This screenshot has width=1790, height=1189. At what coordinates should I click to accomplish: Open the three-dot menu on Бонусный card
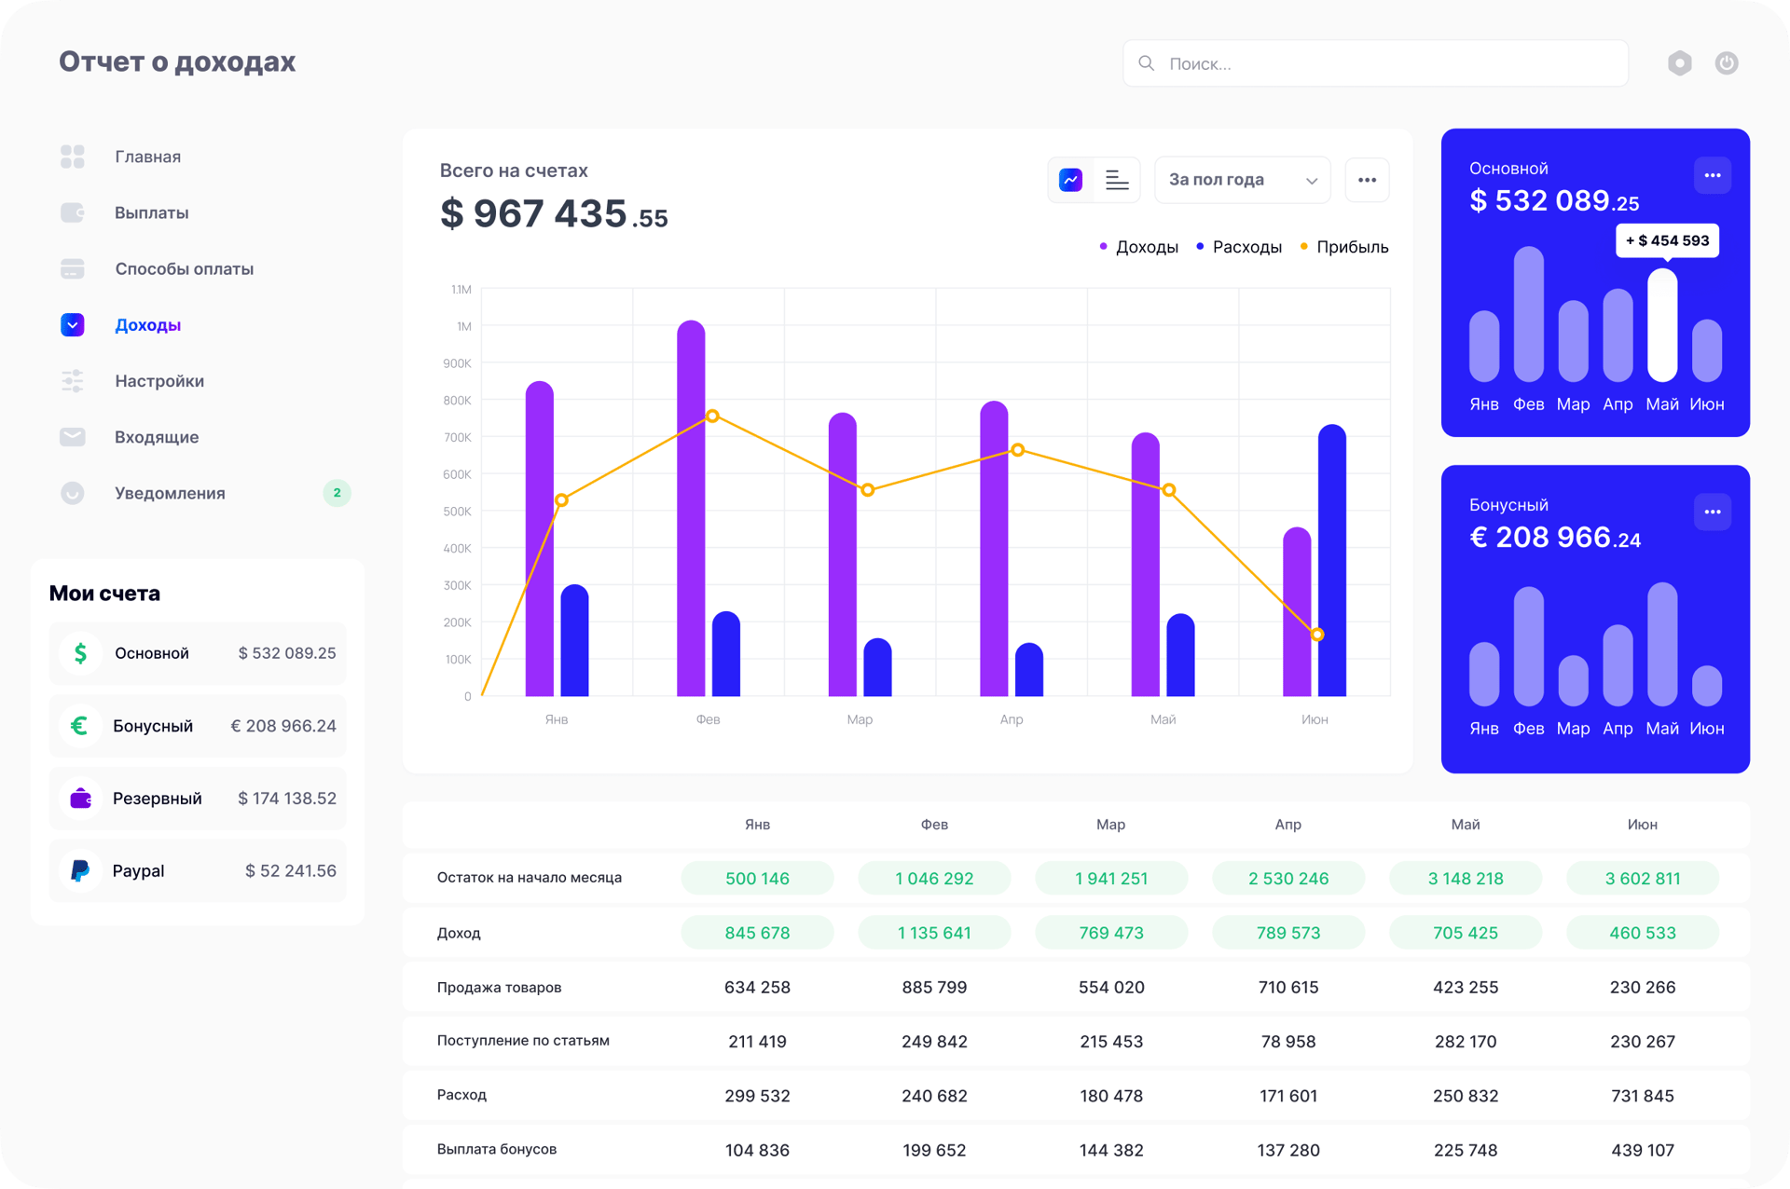click(x=1712, y=512)
